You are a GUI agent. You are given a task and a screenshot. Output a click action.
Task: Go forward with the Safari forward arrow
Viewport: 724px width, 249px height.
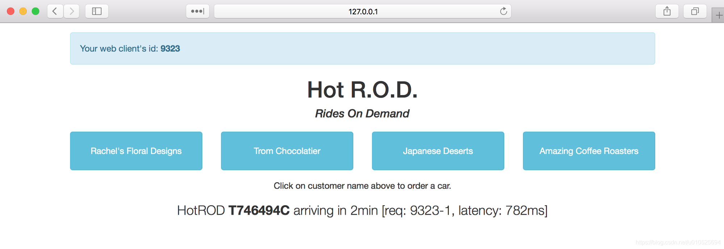tap(71, 11)
